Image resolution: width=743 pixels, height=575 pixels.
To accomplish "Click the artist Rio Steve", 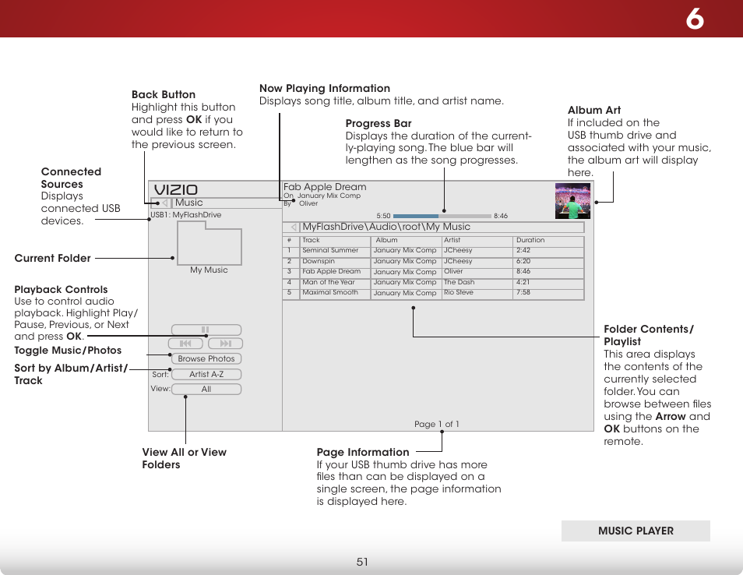I will (x=459, y=292).
